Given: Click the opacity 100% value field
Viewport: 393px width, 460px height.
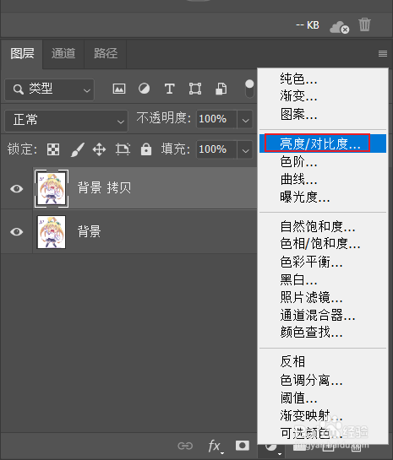Looking at the screenshot, I should (x=216, y=119).
